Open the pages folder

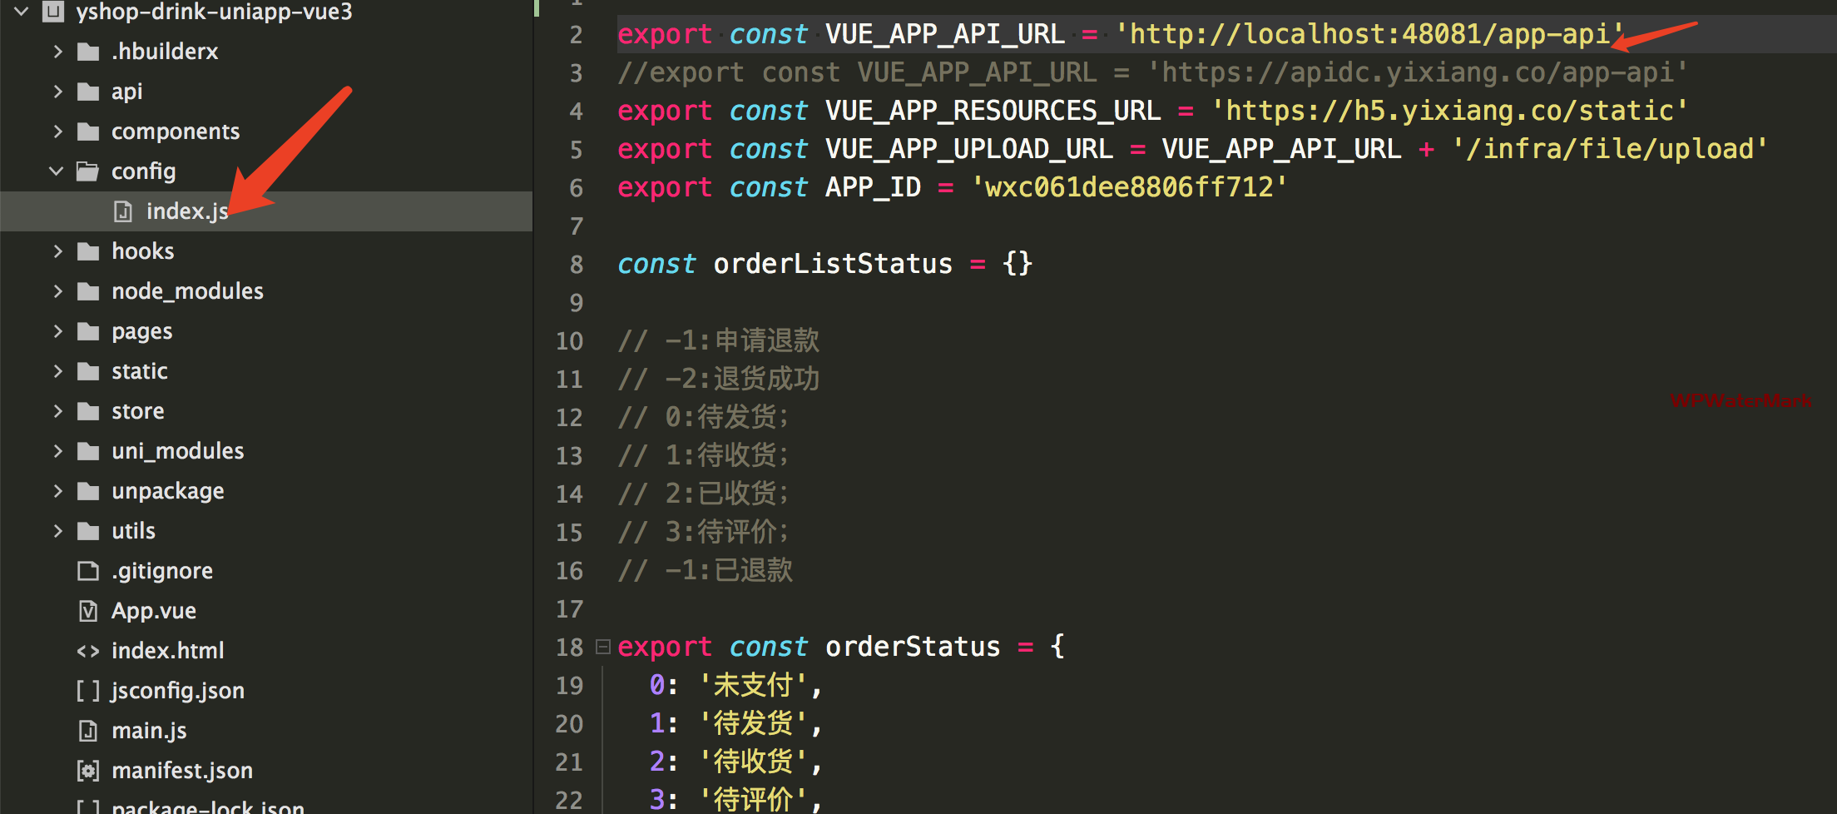point(141,331)
